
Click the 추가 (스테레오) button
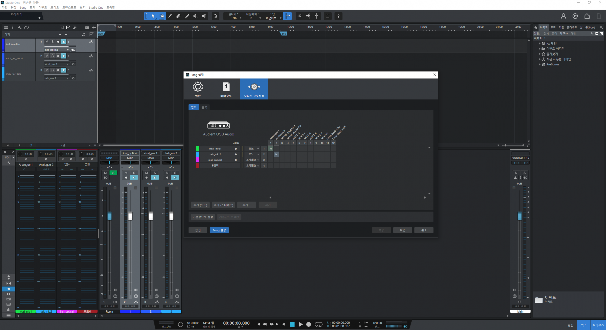click(x=223, y=205)
